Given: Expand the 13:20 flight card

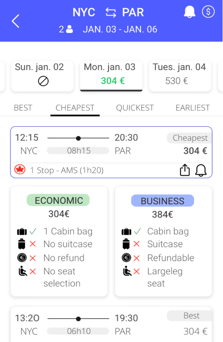Looking at the screenshot, I should click(111, 324).
